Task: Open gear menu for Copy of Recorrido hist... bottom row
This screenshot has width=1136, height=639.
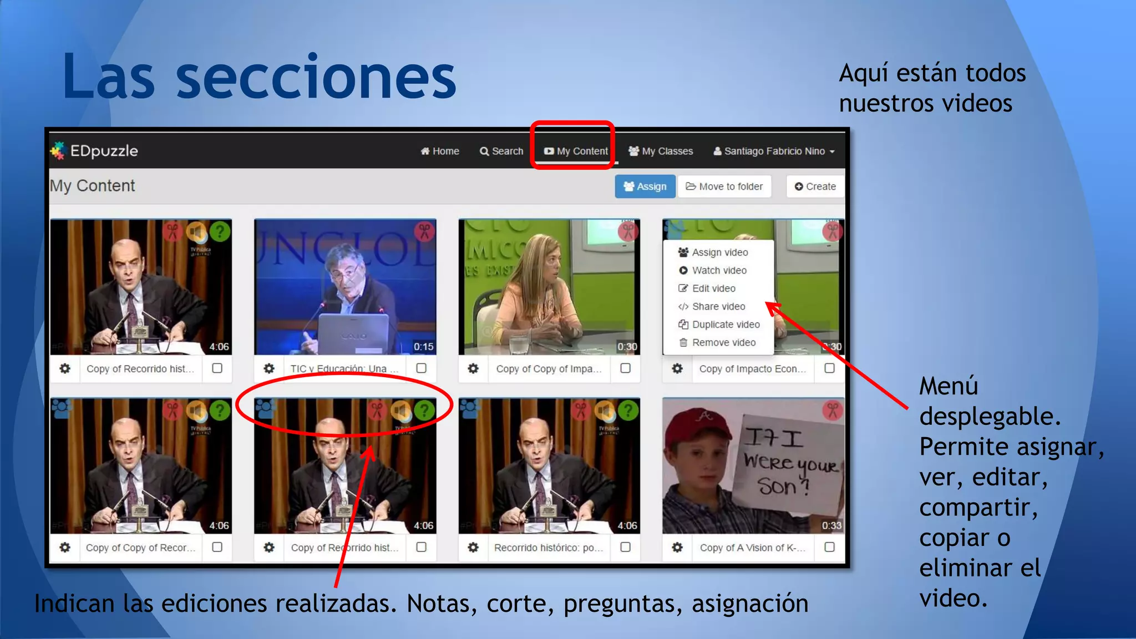Action: [x=269, y=547]
